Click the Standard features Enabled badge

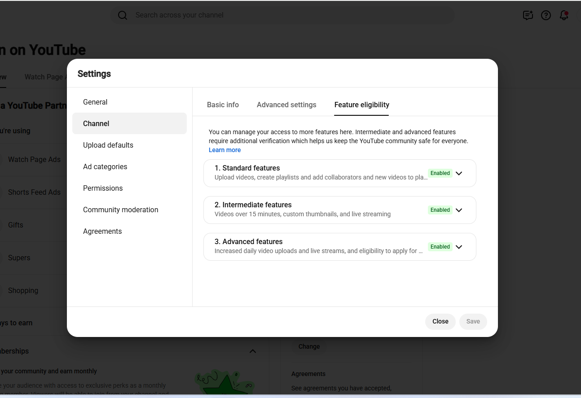tap(440, 173)
